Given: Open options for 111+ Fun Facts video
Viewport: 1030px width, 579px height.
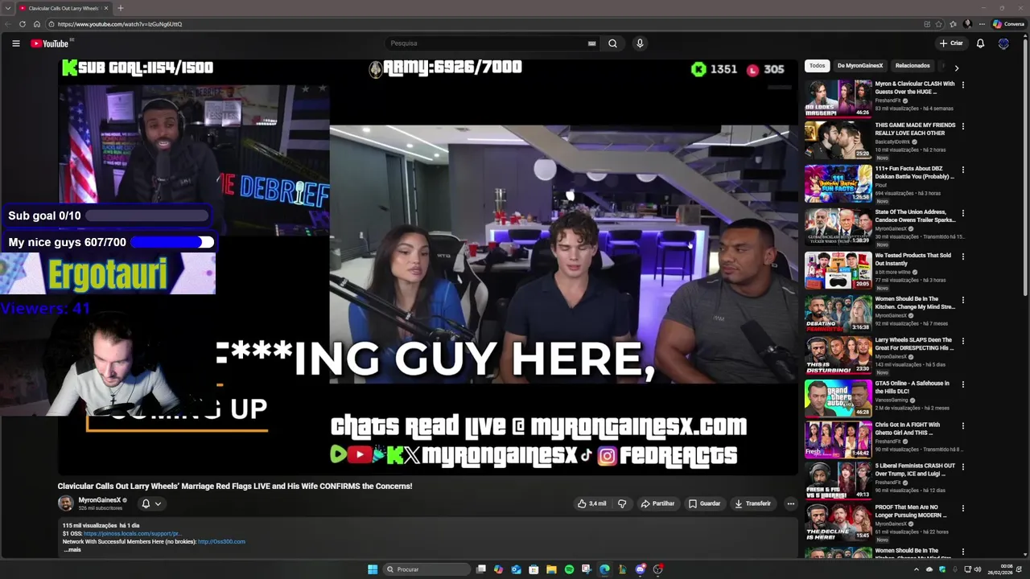Looking at the screenshot, I should pyautogui.click(x=962, y=170).
